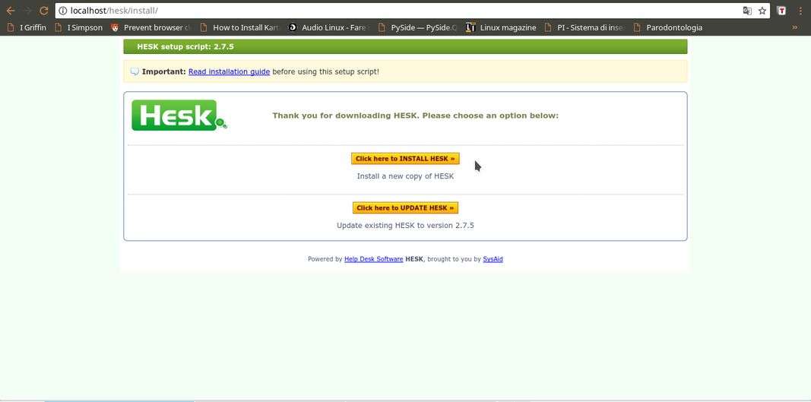
Task: Show more bookmarks with the chevron
Action: pos(794,27)
